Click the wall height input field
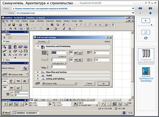Image resolution: width=159 pixels, height=117 pixels. coord(59,53)
